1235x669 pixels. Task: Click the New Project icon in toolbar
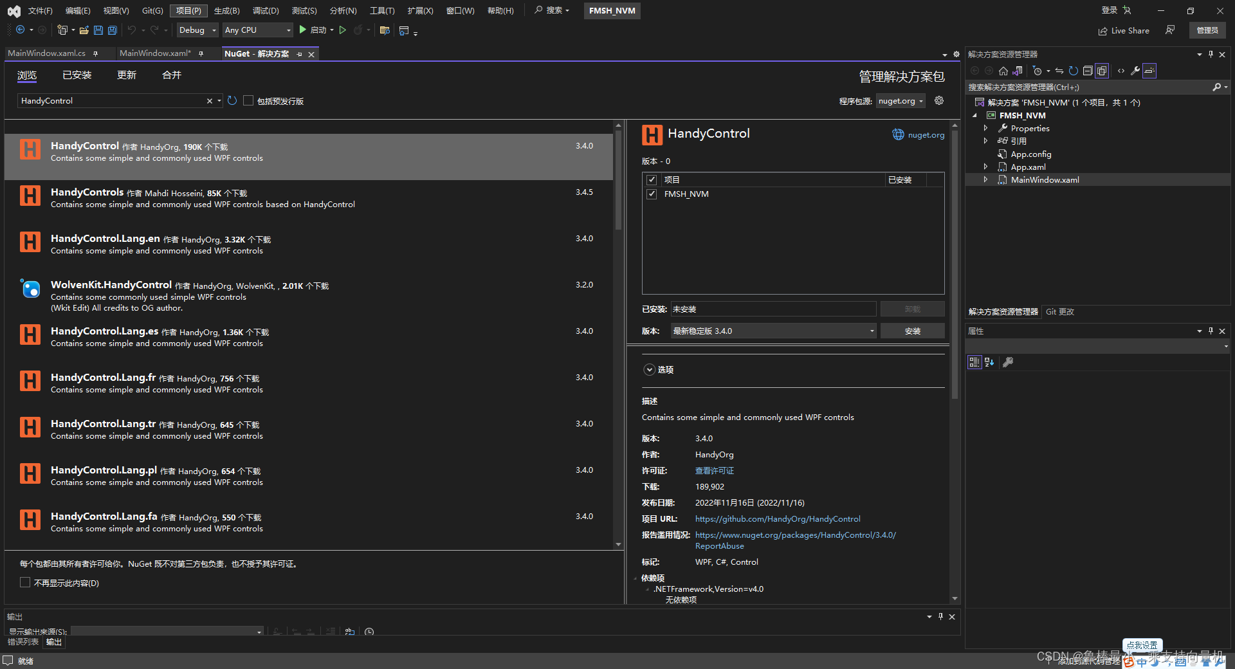pyautogui.click(x=62, y=30)
